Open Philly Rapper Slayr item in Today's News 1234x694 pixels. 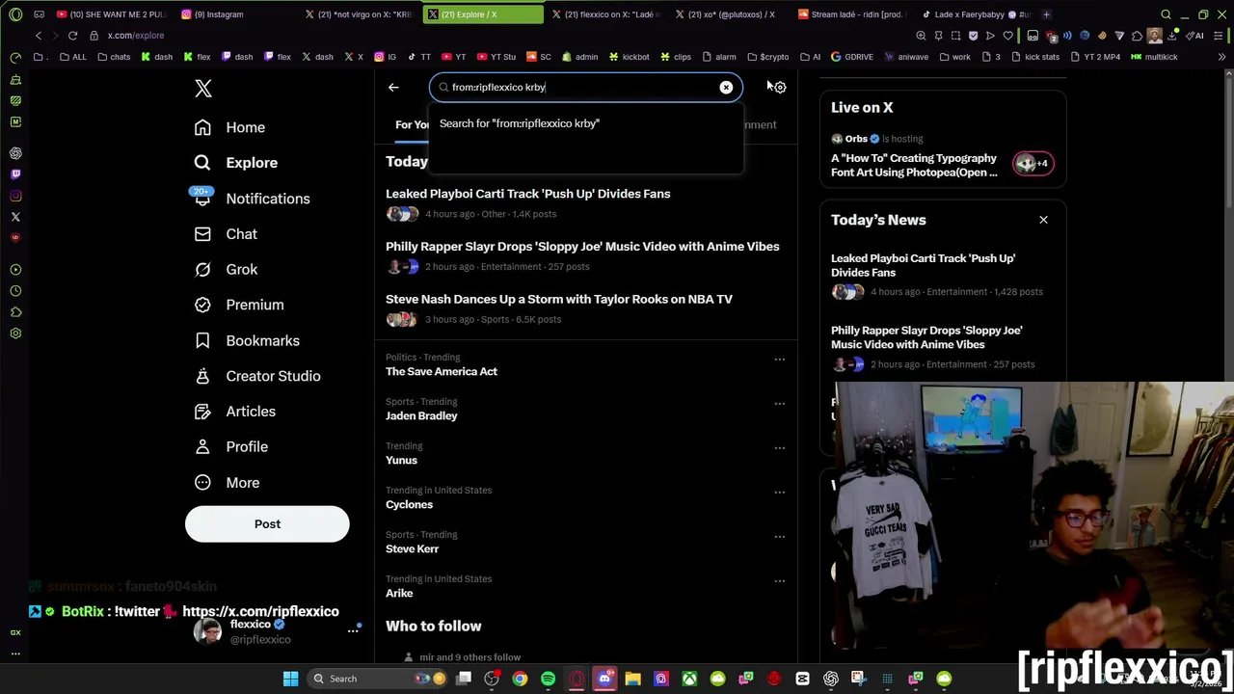(x=926, y=337)
